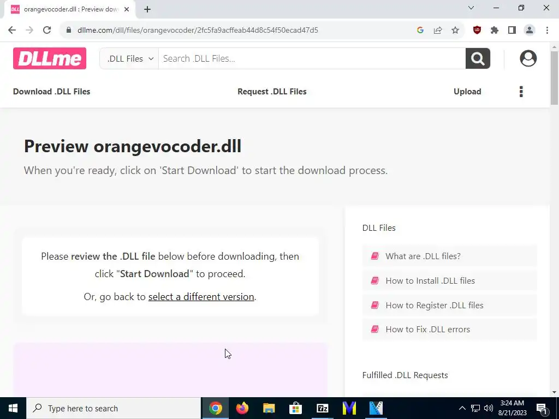Switch to the orangevocoder.dll tab
Image resolution: width=559 pixels, height=419 pixels.
[69, 9]
